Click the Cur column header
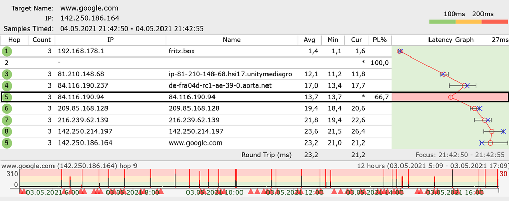This screenshot has width=509, height=201. coord(357,40)
